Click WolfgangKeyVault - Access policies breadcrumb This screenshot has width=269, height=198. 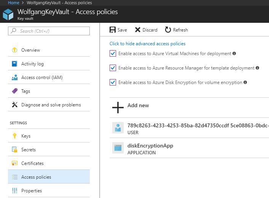pyautogui.click(x=59, y=3)
